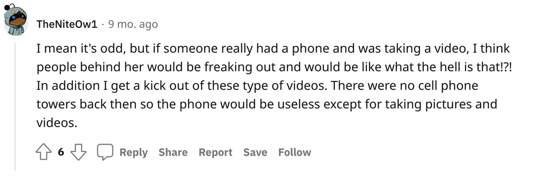The width and height of the screenshot is (552, 176).
Task: Open the TheNiteOw1 username profile link
Action: click(x=67, y=24)
